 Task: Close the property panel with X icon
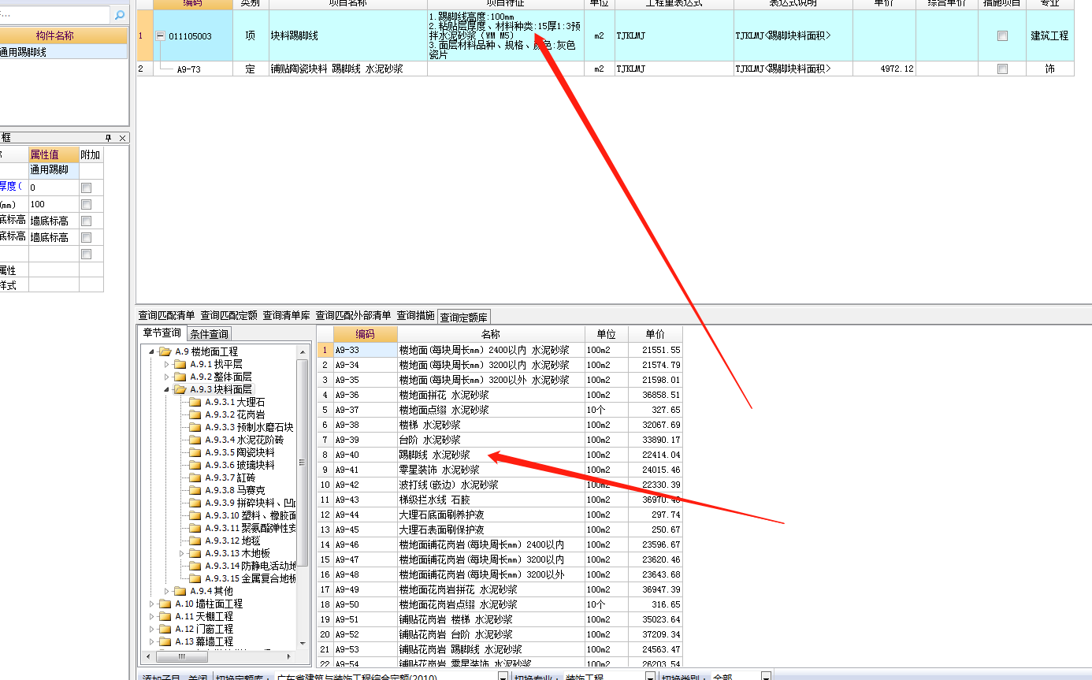click(122, 138)
